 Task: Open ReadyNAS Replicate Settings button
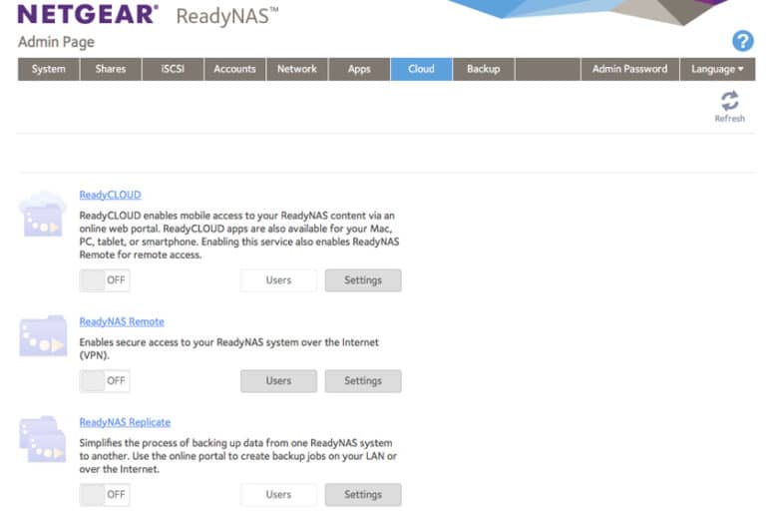pos(363,495)
